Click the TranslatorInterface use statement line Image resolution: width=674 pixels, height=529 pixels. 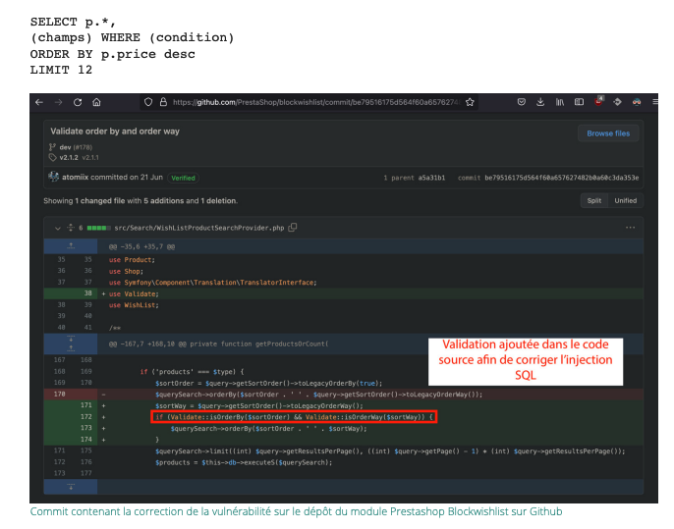(213, 283)
